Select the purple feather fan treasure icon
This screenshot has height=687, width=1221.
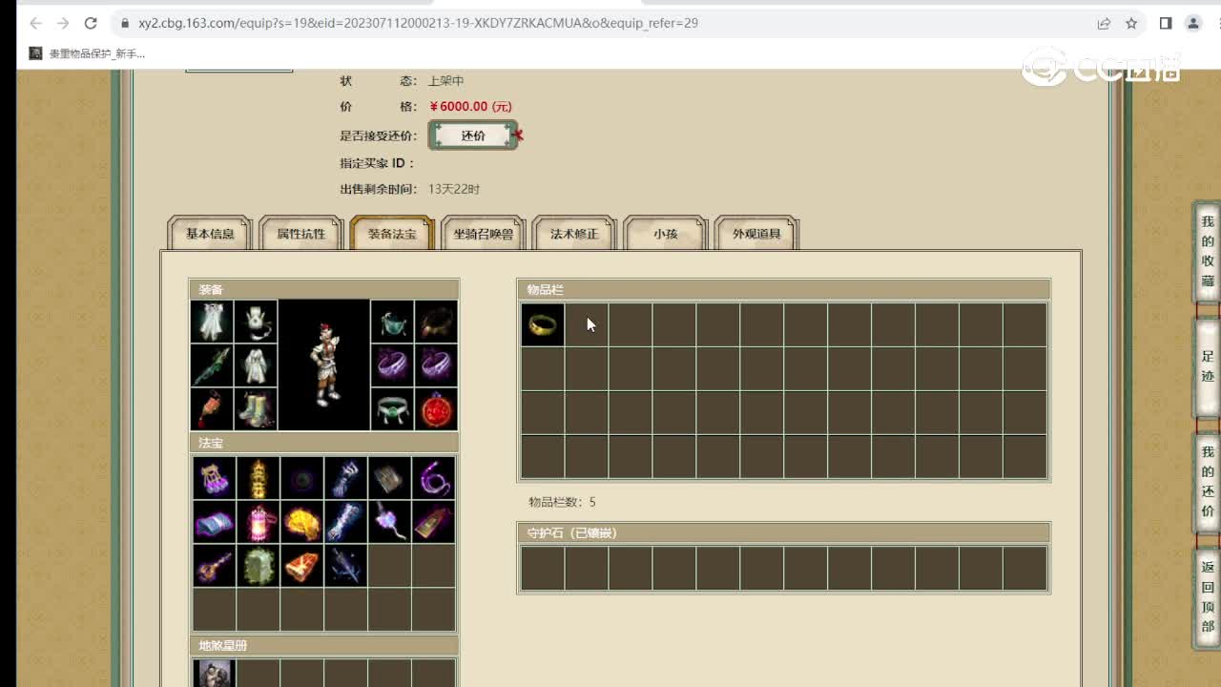[x=389, y=522]
